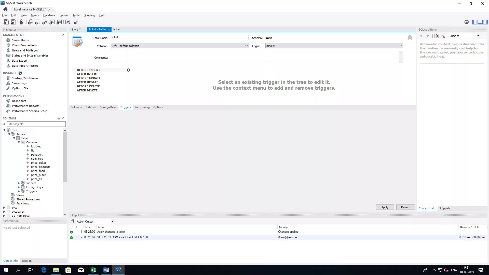Create a new view toolbar icon

click(x=45, y=22)
